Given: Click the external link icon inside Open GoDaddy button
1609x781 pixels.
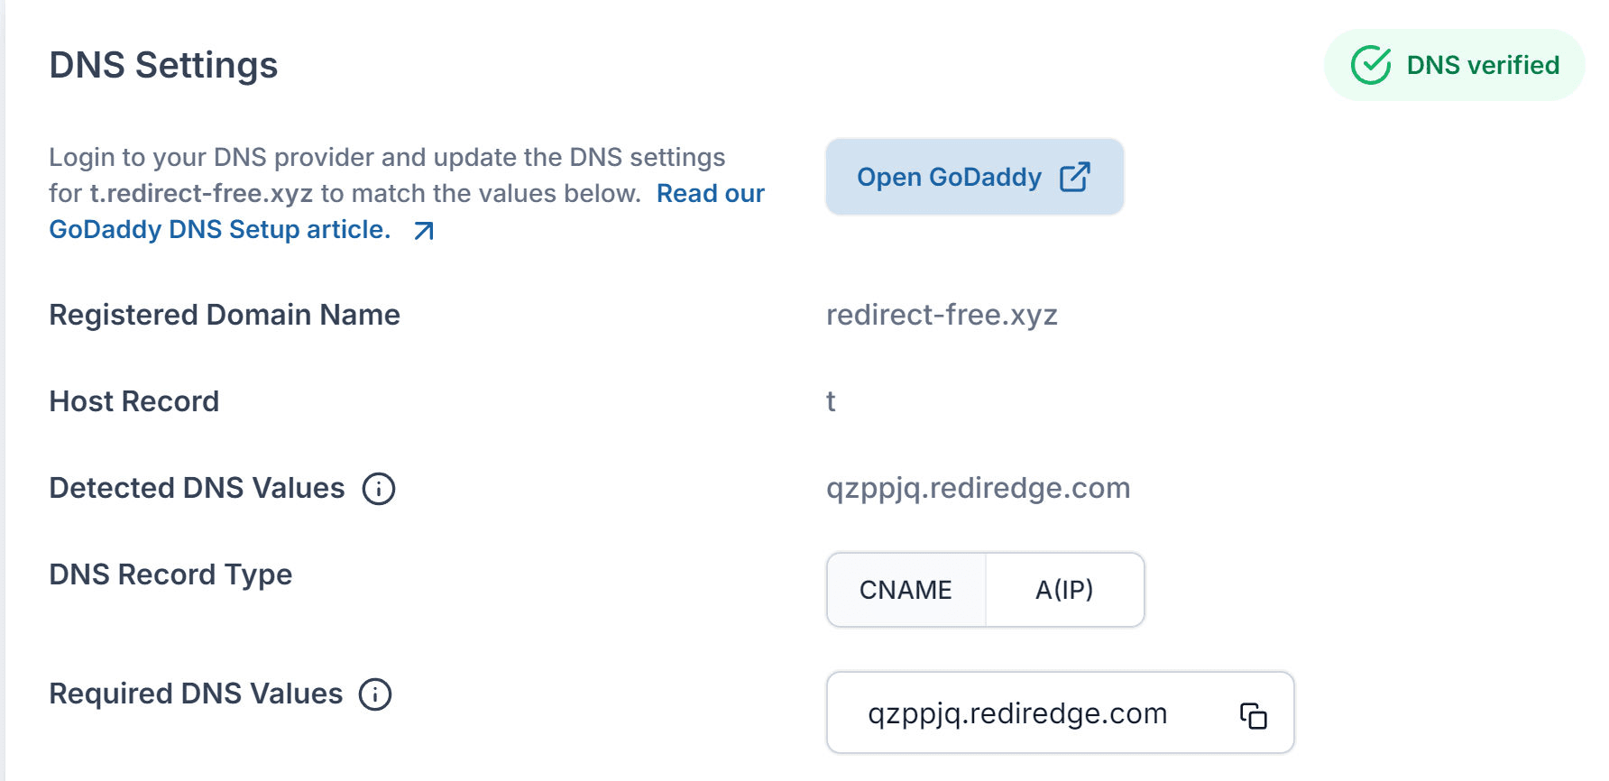Looking at the screenshot, I should (1075, 177).
